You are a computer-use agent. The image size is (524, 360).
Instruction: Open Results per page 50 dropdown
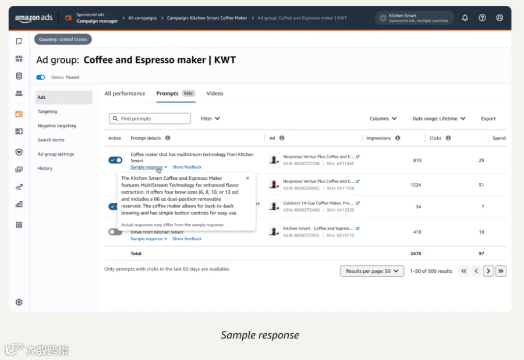372,271
